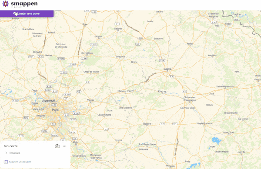The image size is (261, 169).
Task: Click the N 2 road badge near Laon
Action: tap(137, 44)
